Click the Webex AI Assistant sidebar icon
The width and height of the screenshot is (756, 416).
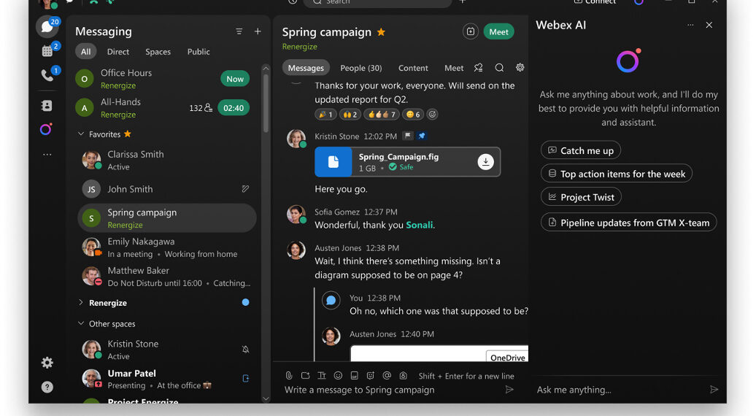click(x=46, y=129)
